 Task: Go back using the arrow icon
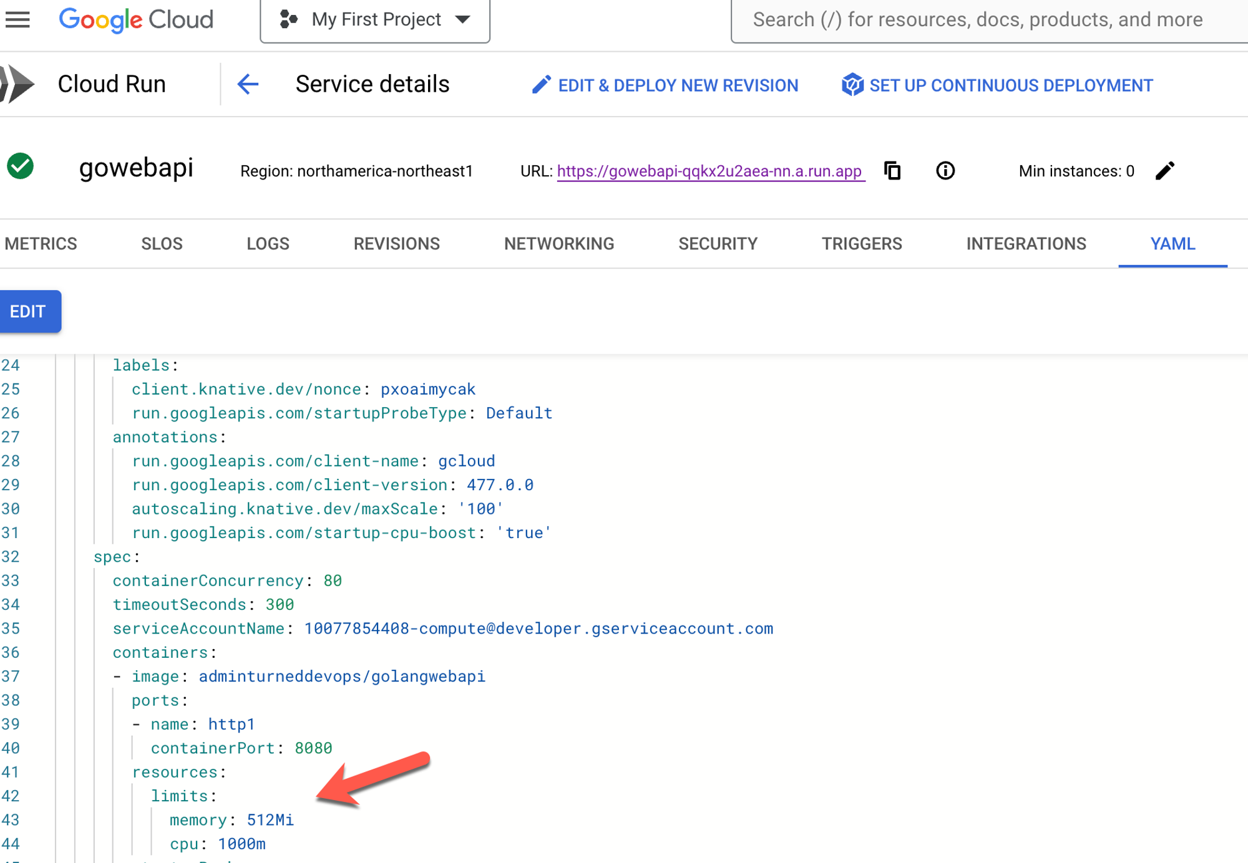(x=248, y=84)
